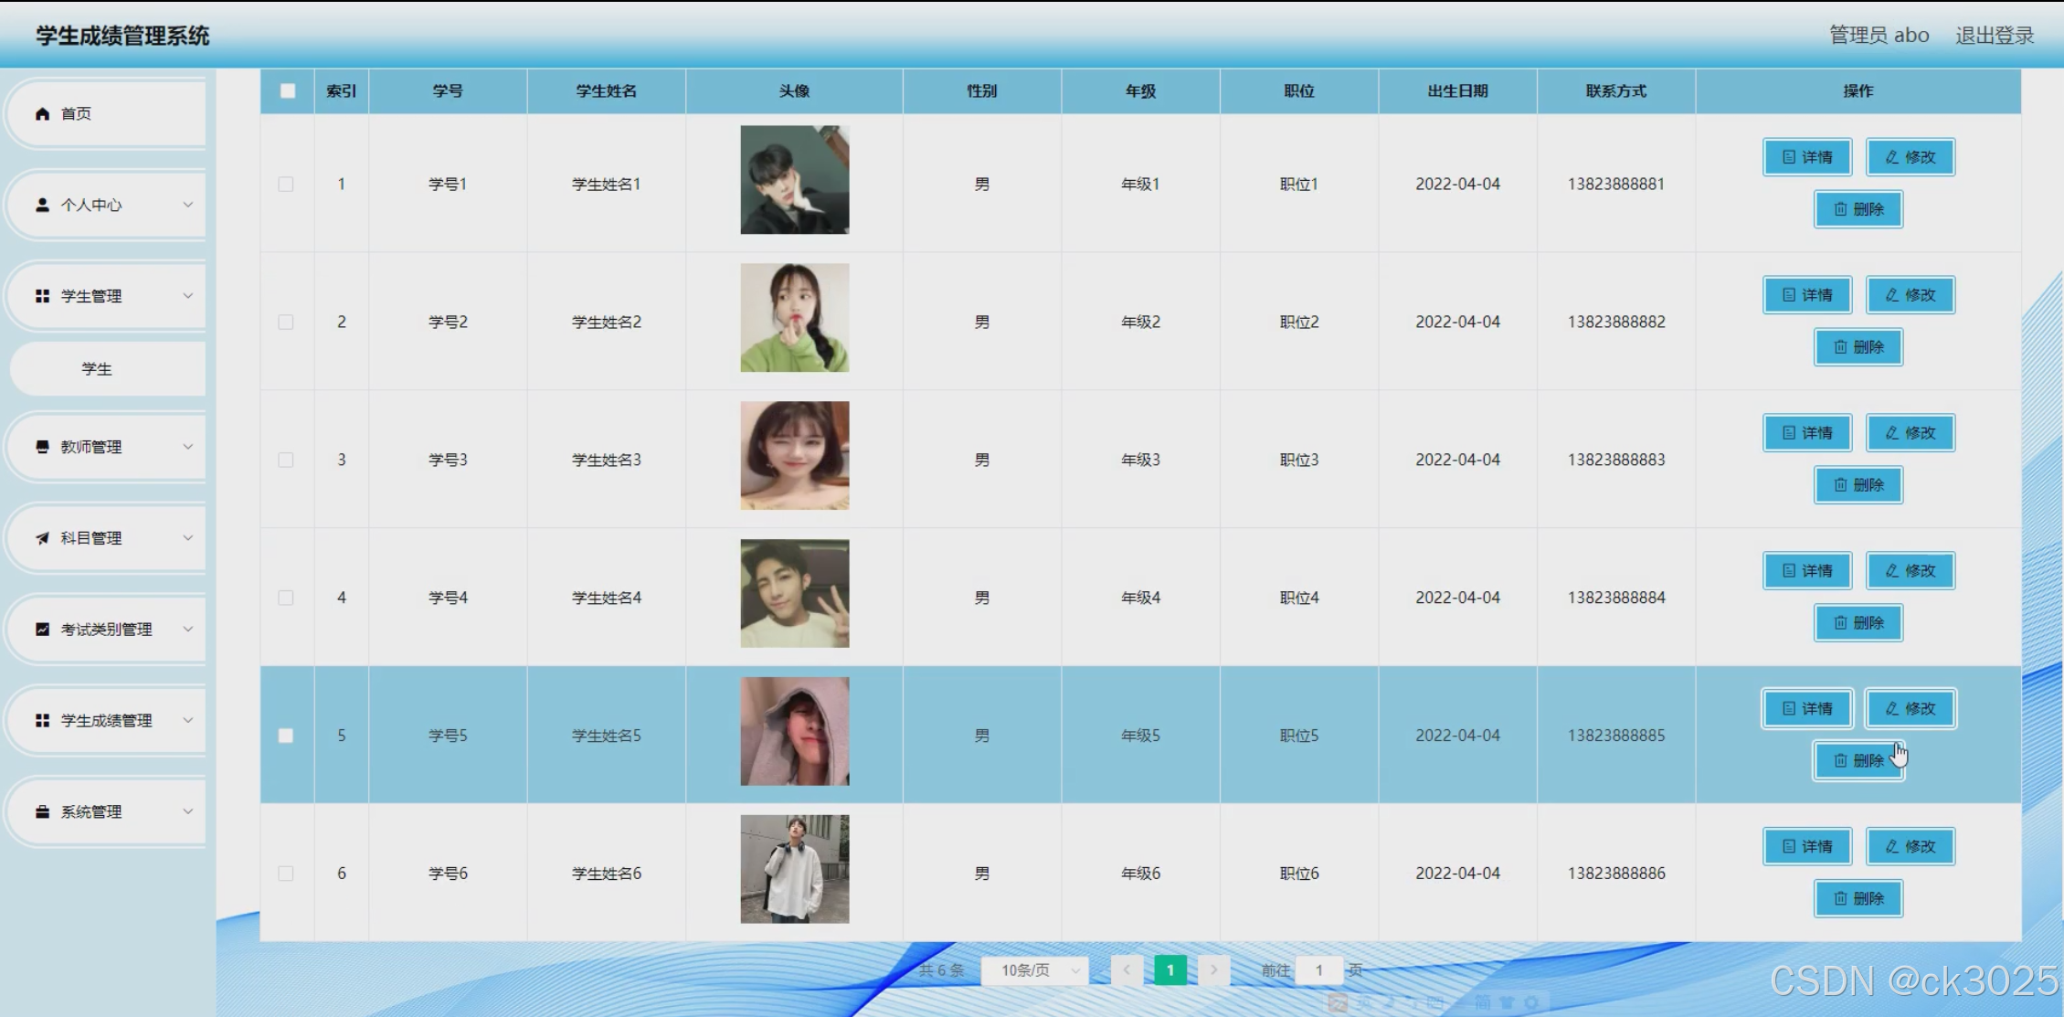
Task: Select the 学生 submenu item
Action: click(97, 369)
